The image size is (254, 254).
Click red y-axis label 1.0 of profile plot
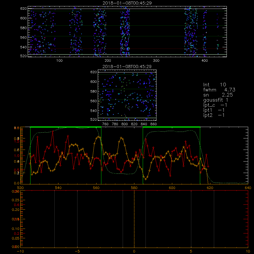point(17,156)
